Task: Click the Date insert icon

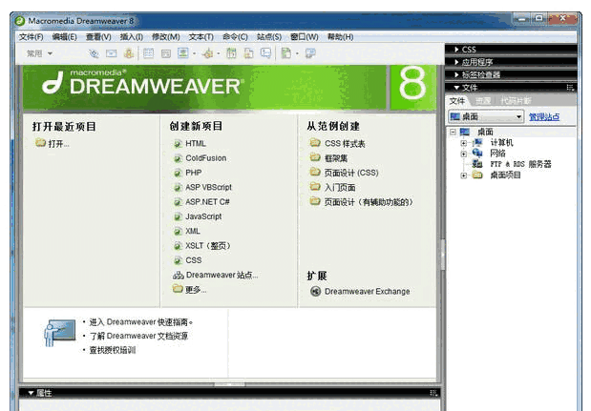Action: click(x=231, y=53)
